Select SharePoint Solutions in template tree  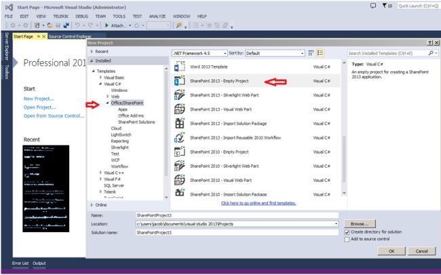click(x=136, y=122)
